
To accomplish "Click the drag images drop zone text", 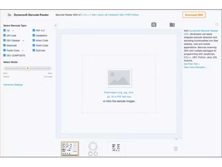I will click(x=119, y=94).
